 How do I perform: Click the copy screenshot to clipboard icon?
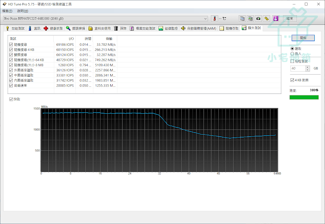point(250,19)
